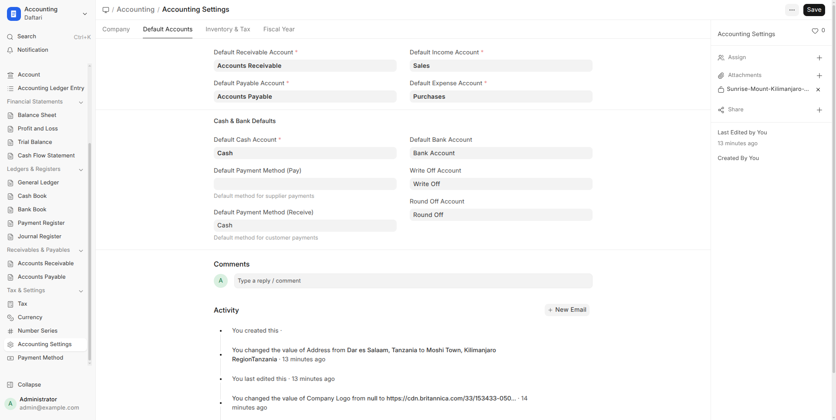
Task: Save the accounting settings
Action: coord(814,10)
